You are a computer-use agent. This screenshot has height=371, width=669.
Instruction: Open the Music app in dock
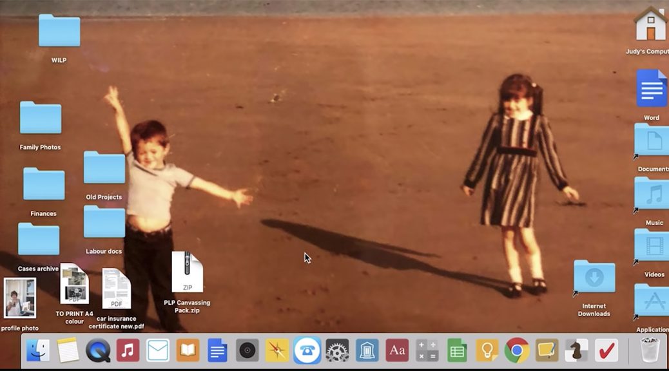tap(128, 350)
